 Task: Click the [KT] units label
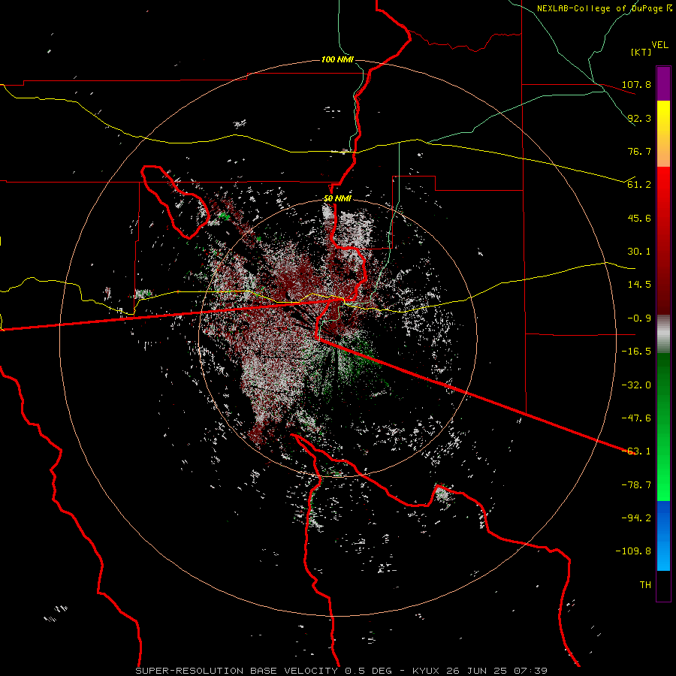[641, 52]
